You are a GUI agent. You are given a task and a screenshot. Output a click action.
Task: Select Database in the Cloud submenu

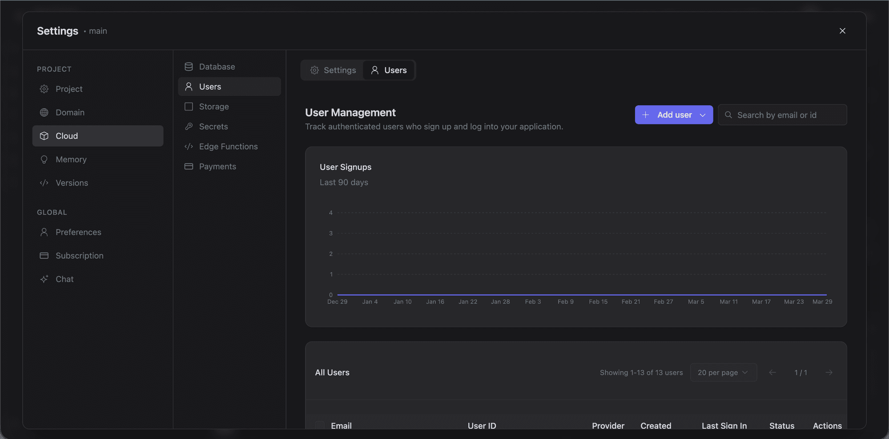click(229, 67)
